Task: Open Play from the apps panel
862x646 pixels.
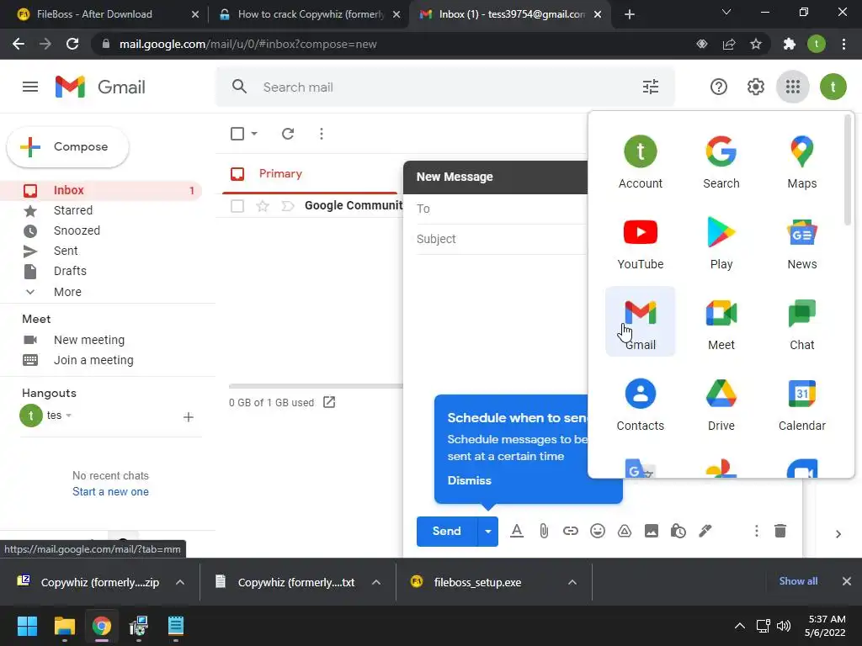Action: coord(721,242)
